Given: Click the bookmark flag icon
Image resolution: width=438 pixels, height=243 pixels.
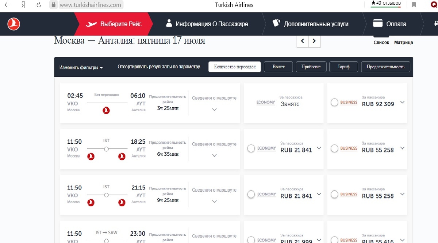Looking at the screenshot, I should tap(414, 4).
